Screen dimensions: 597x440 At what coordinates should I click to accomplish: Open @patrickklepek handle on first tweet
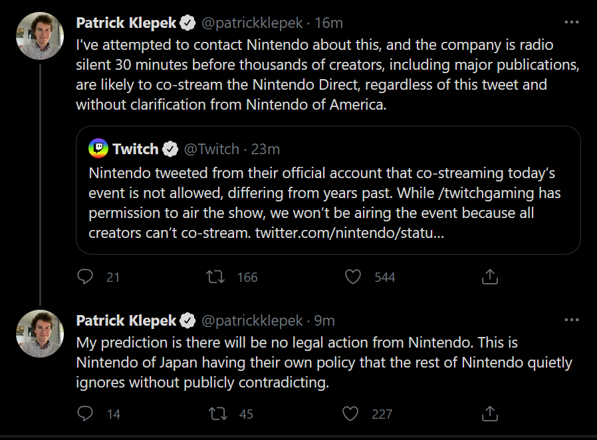pyautogui.click(x=251, y=23)
